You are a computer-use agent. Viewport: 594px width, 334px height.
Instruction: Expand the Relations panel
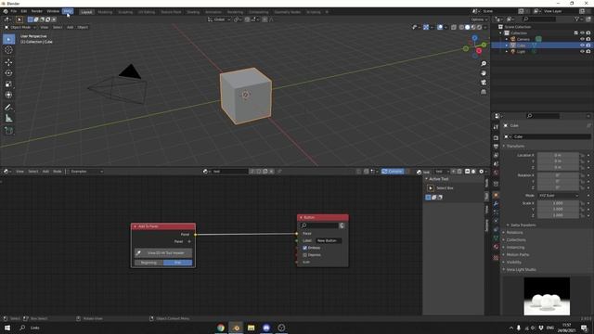[513, 233]
